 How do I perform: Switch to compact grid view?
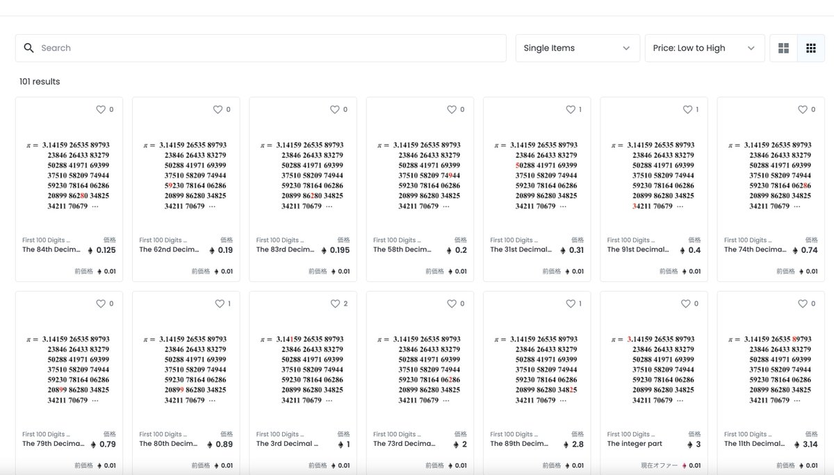[x=810, y=48]
